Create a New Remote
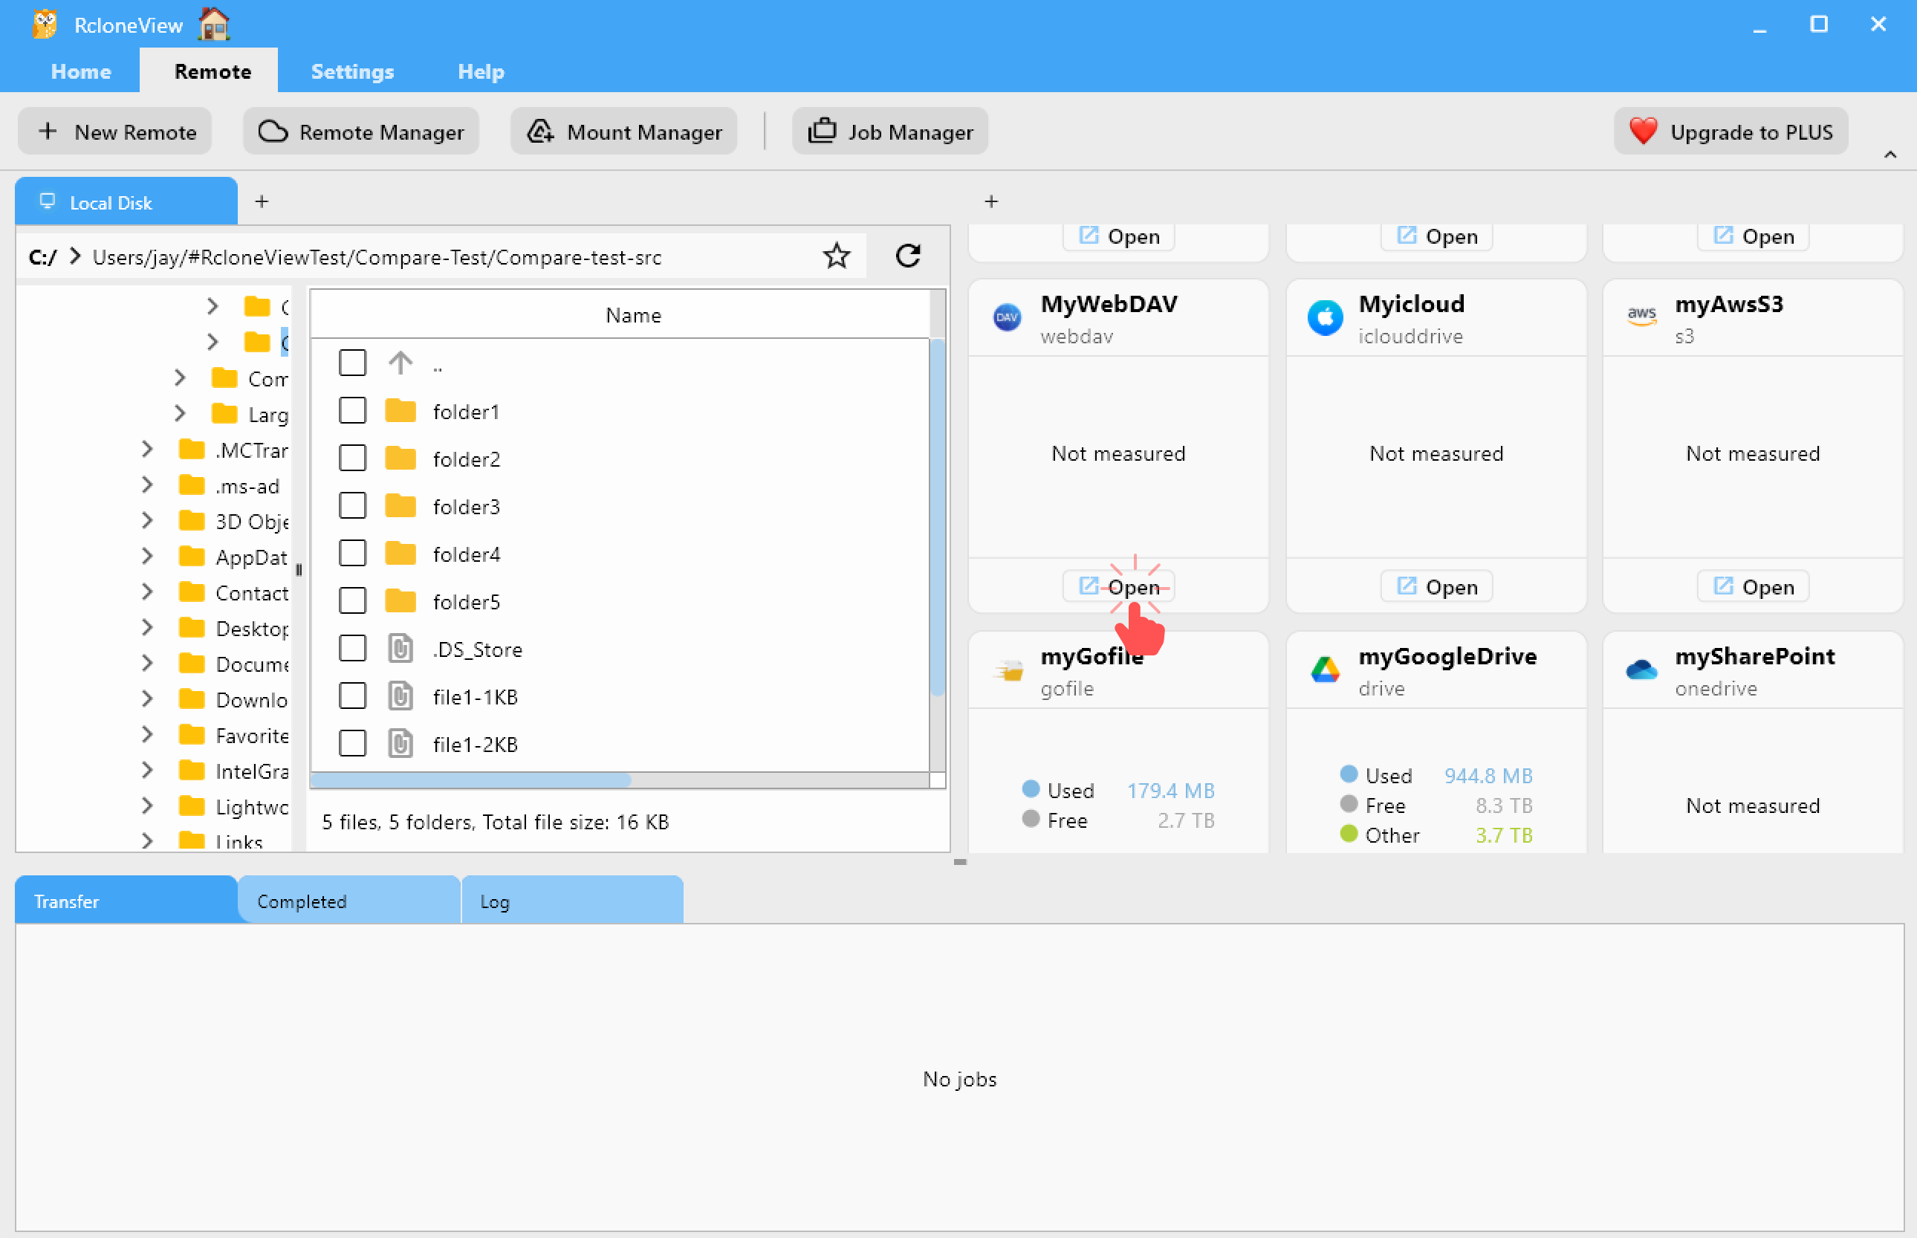1917x1238 pixels. pos(115,131)
